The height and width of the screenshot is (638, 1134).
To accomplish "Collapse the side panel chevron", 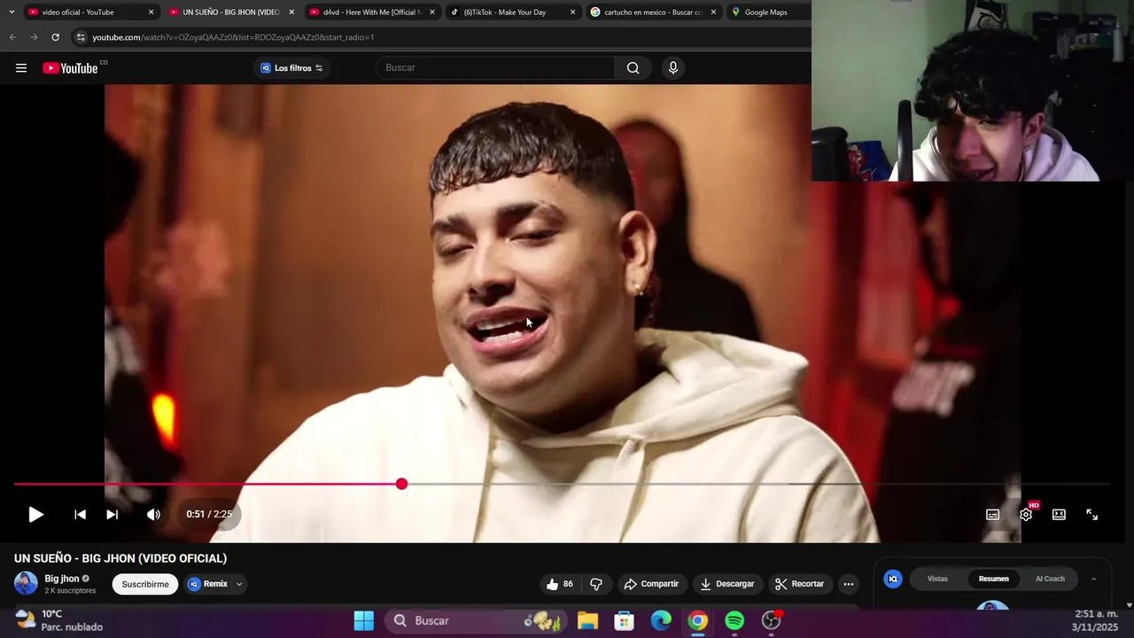I will [x=1093, y=579].
